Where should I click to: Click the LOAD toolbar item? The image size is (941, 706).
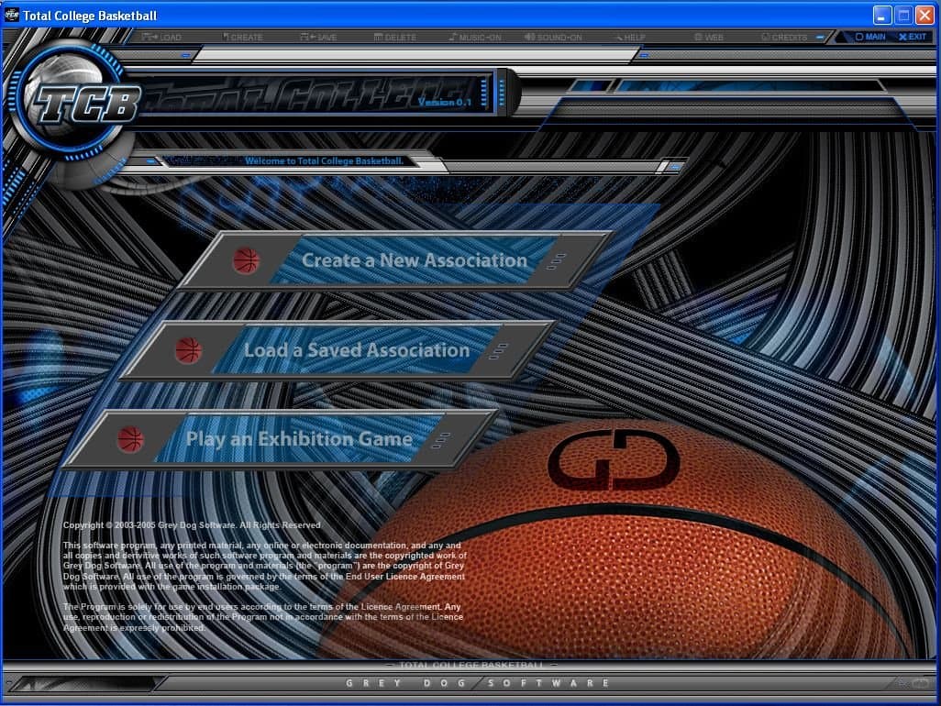coord(162,38)
